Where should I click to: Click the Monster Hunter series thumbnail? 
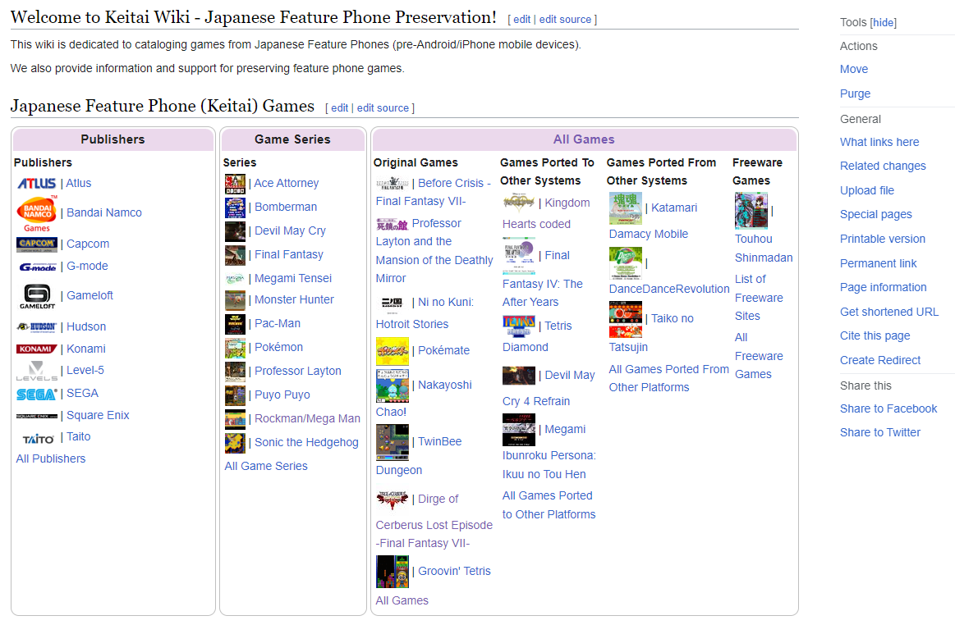[235, 300]
